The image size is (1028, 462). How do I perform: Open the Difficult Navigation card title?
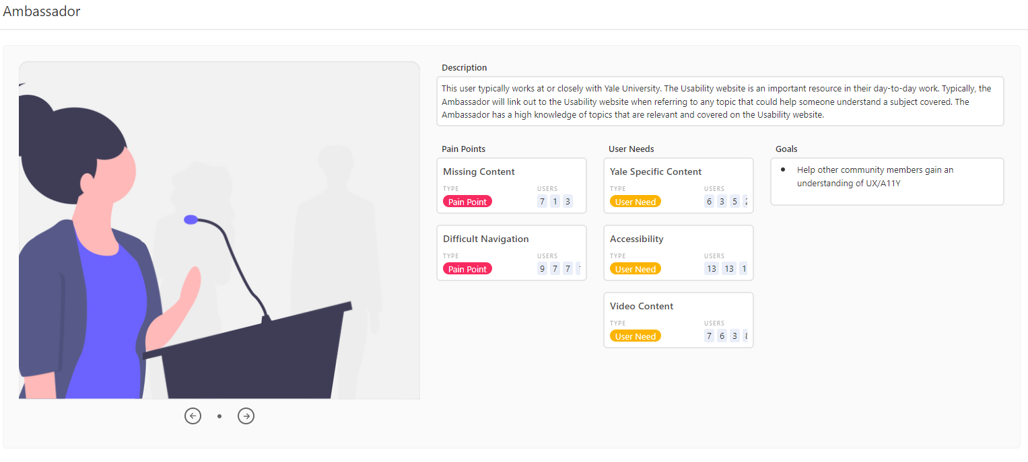485,239
